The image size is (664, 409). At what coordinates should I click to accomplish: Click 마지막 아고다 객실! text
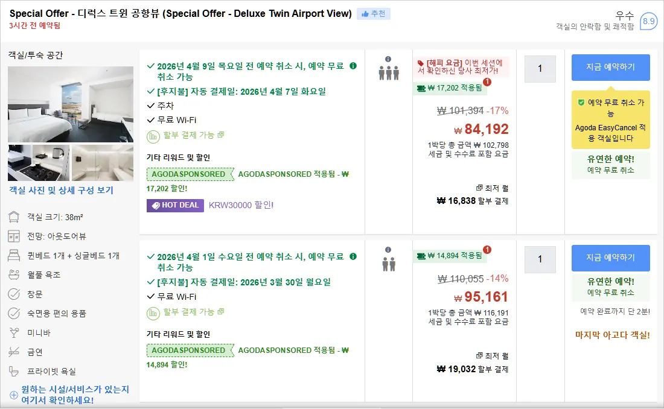click(x=612, y=335)
